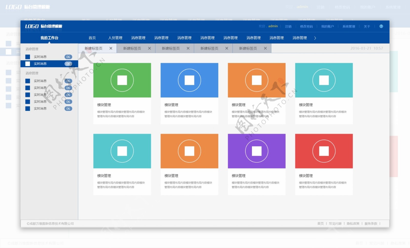Expand more nav items with right chevron

pyautogui.click(x=315, y=38)
